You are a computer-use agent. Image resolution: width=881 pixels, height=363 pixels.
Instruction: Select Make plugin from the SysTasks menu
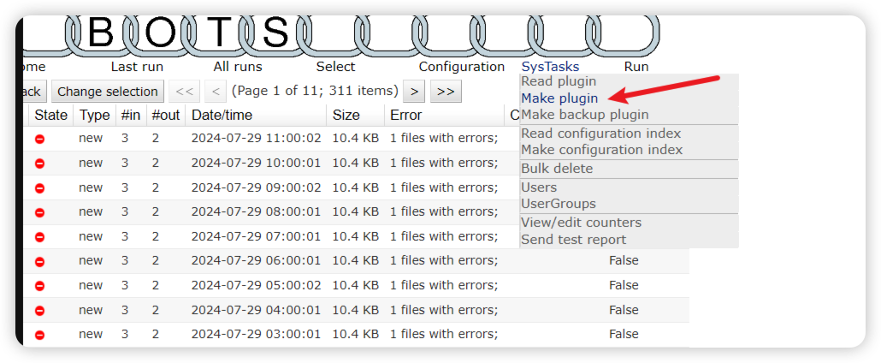[x=559, y=98]
